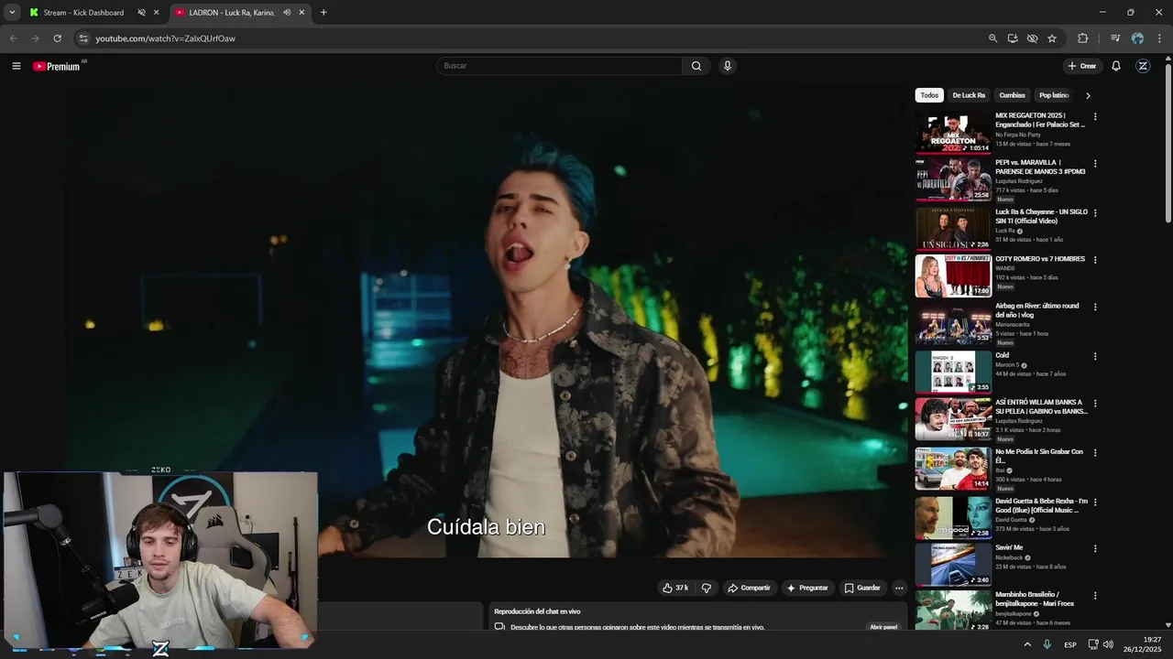This screenshot has width=1173, height=659.
Task: Click the address bar URL
Action: coord(166,38)
